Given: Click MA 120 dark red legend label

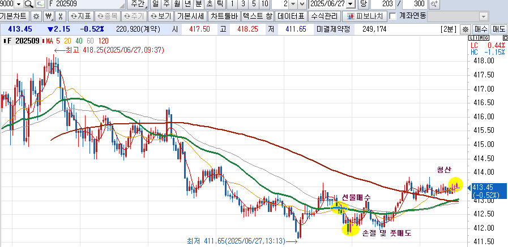Looking at the screenshot, I should [103, 41].
